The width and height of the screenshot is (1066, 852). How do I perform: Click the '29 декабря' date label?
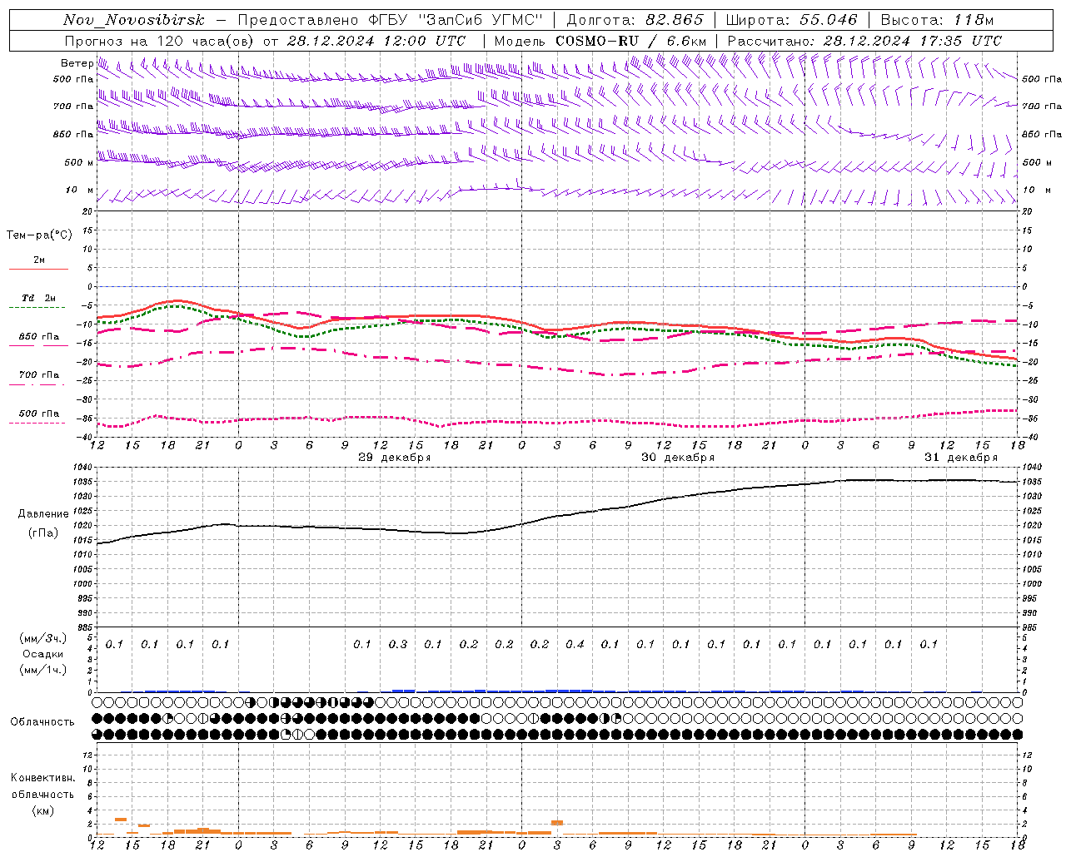394,458
